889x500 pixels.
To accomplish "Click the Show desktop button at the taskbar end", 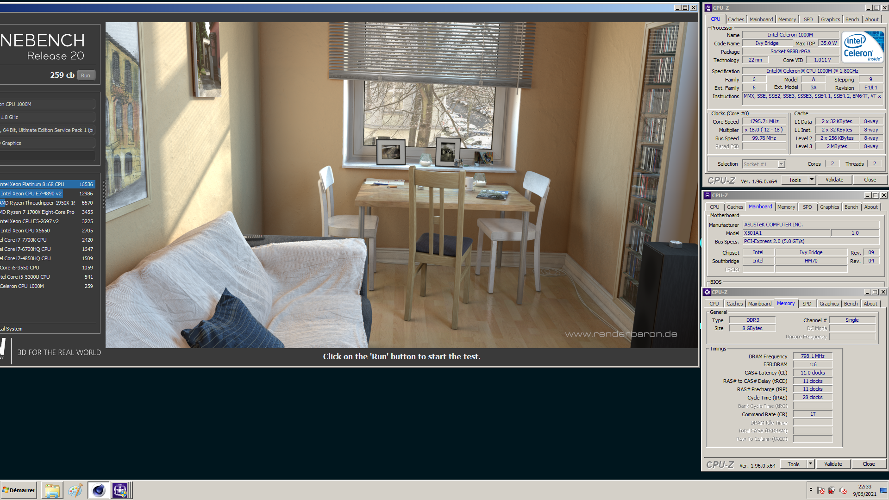I will click(883, 490).
